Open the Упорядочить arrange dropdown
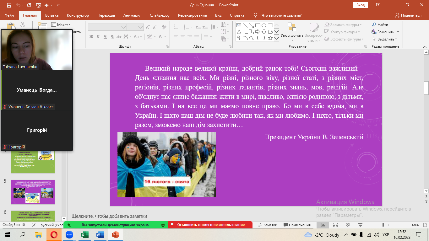429x241 pixels. pyautogui.click(x=292, y=33)
